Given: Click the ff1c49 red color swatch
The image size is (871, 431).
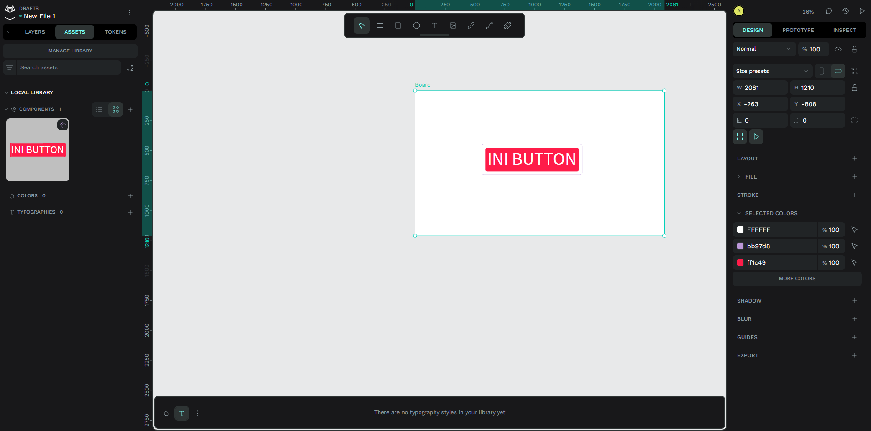Looking at the screenshot, I should [x=740, y=262].
